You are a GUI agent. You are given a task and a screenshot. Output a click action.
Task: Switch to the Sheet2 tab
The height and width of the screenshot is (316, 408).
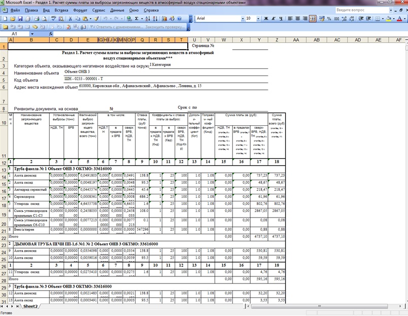tap(30, 306)
